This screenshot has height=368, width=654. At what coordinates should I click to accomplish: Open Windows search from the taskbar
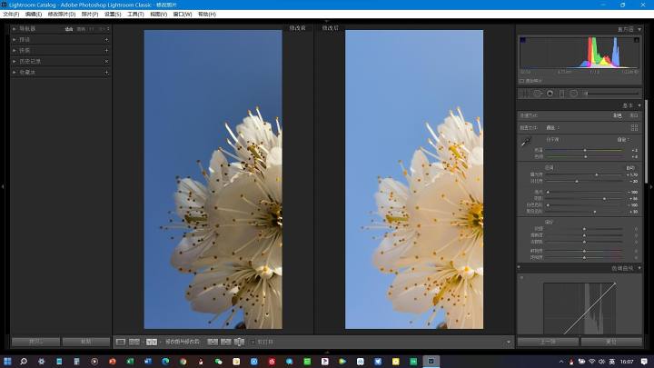point(24,362)
